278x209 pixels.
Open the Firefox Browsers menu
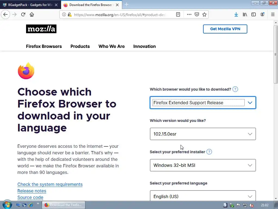44,46
